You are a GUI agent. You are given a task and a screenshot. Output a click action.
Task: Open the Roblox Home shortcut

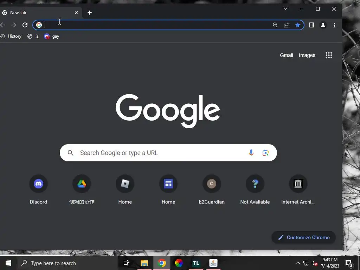click(x=125, y=189)
